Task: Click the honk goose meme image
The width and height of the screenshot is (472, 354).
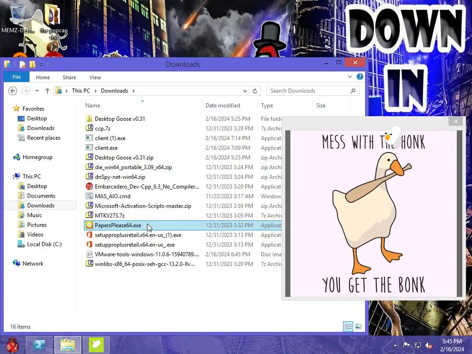Action: (373, 213)
